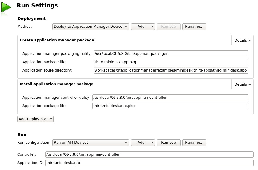Screen dimensions: 258x170
Task: Collapse Details of Create application manager package
Action: pyautogui.click(x=242, y=41)
